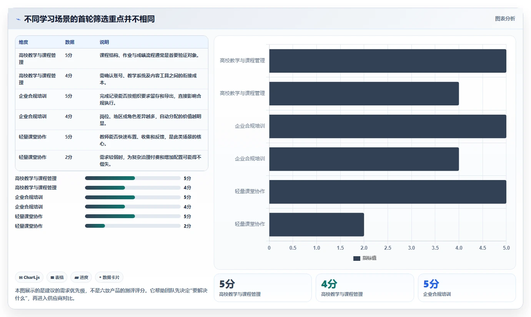Viewport: 531px width, 317px height.
Task: Click the 2分 progress bar for 轻量课堂协作
Action: click(133, 226)
